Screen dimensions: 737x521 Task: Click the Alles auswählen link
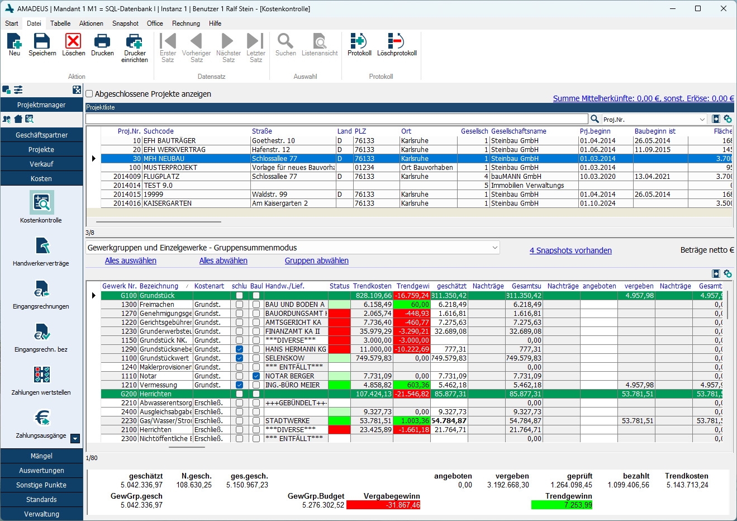coord(131,260)
